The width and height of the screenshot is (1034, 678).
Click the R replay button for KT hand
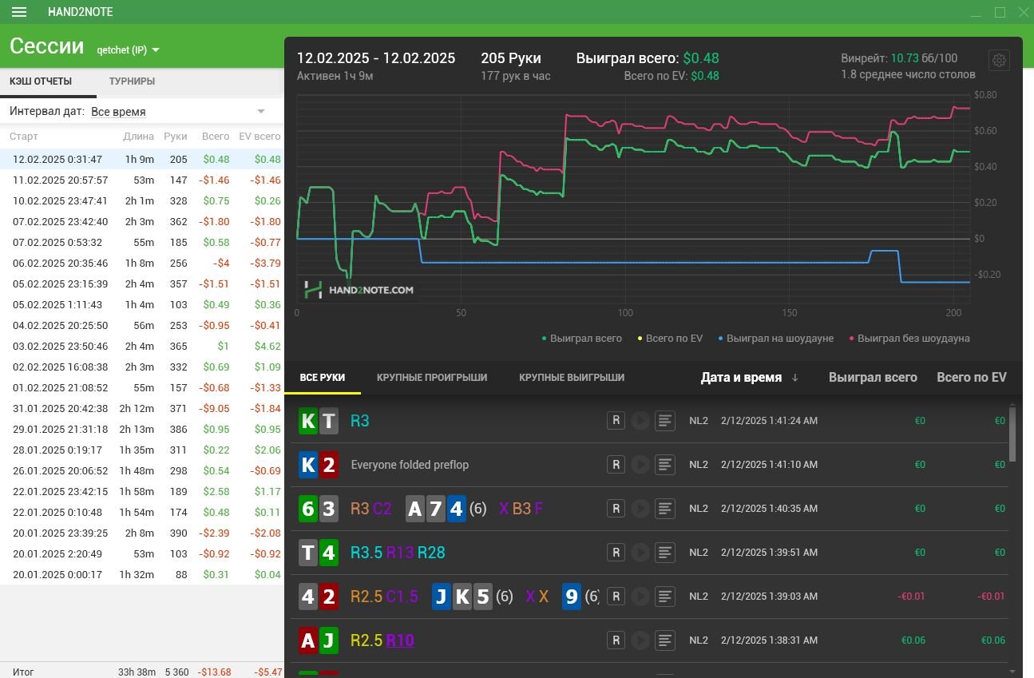click(x=616, y=420)
